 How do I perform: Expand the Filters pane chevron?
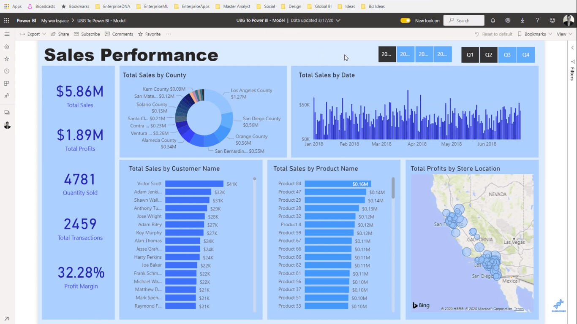(572, 48)
